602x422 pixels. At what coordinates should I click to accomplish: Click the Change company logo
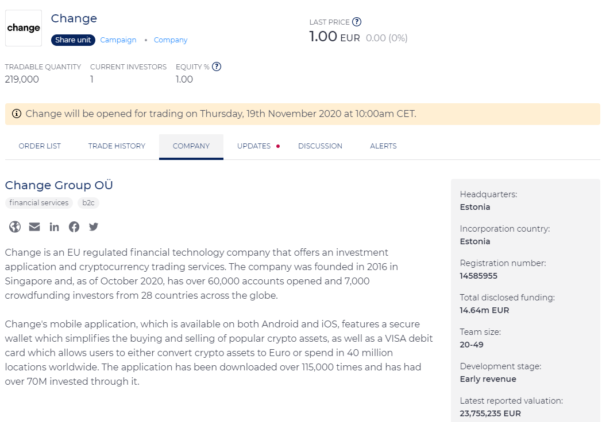pyautogui.click(x=24, y=28)
